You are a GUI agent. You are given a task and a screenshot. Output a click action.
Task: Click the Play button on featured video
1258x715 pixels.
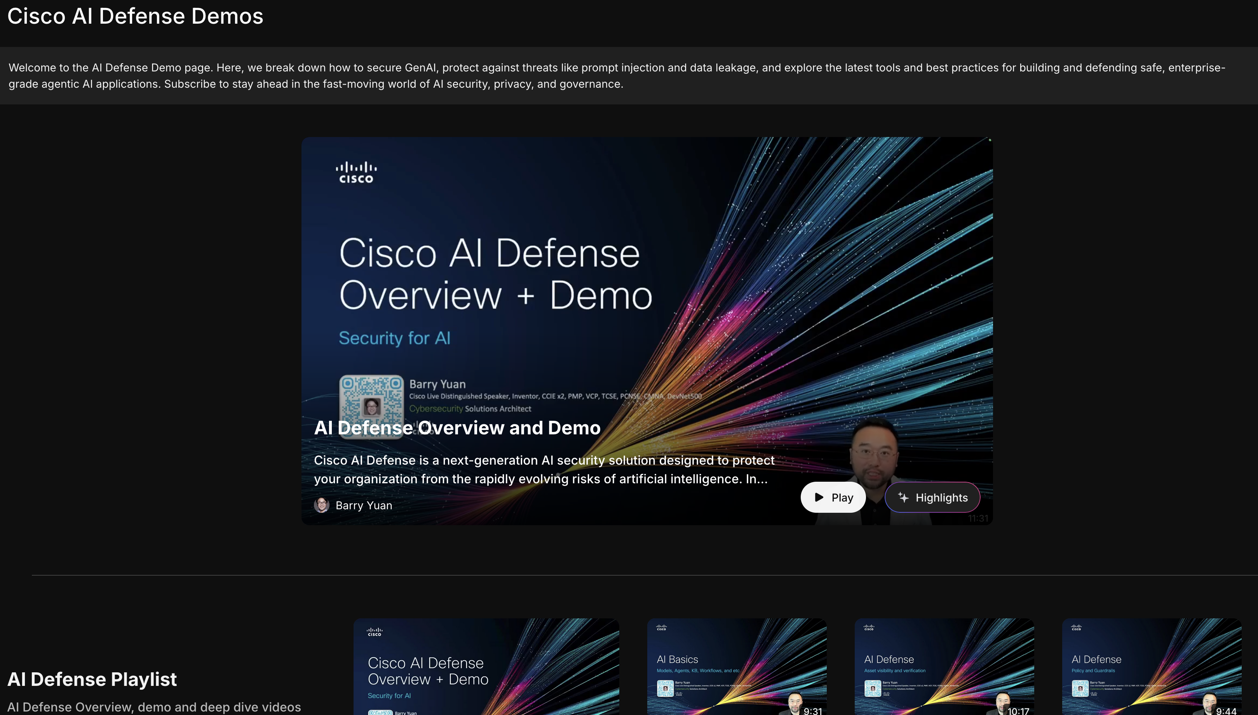833,498
